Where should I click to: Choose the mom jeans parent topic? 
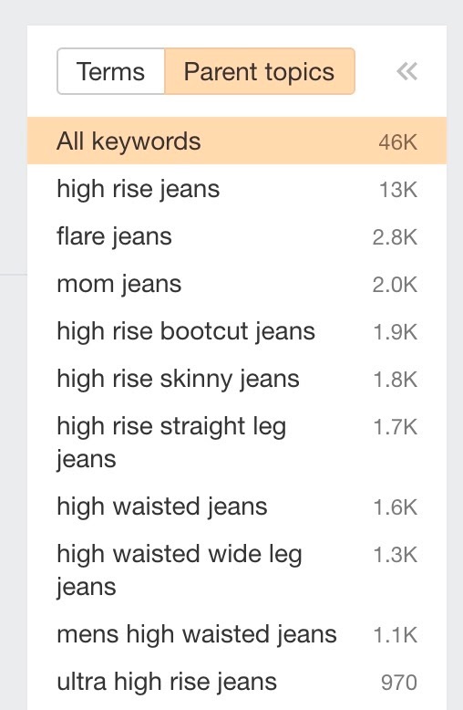[237, 284]
